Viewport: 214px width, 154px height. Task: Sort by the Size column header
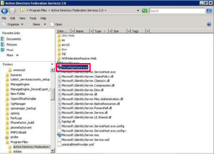point(120,31)
